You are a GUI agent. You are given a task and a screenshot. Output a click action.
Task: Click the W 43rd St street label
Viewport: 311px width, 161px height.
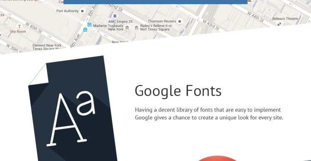click(211, 25)
